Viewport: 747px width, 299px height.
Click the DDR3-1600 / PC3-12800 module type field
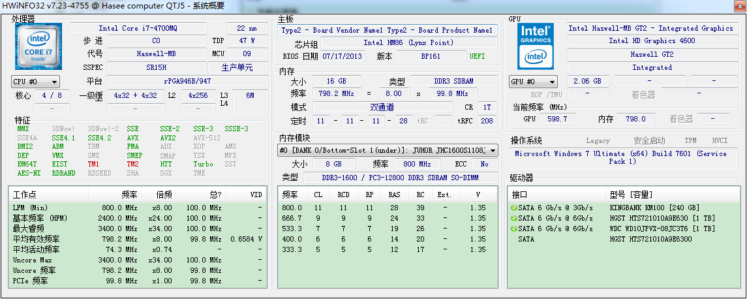pos(400,178)
